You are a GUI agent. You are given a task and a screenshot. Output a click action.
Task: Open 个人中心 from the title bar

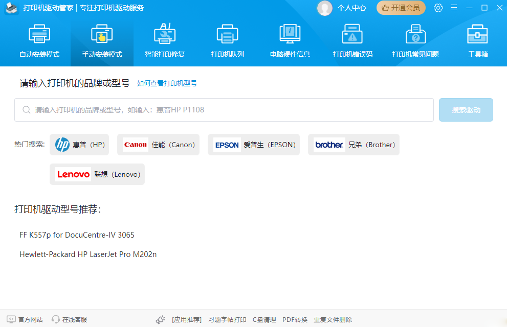pyautogui.click(x=352, y=8)
